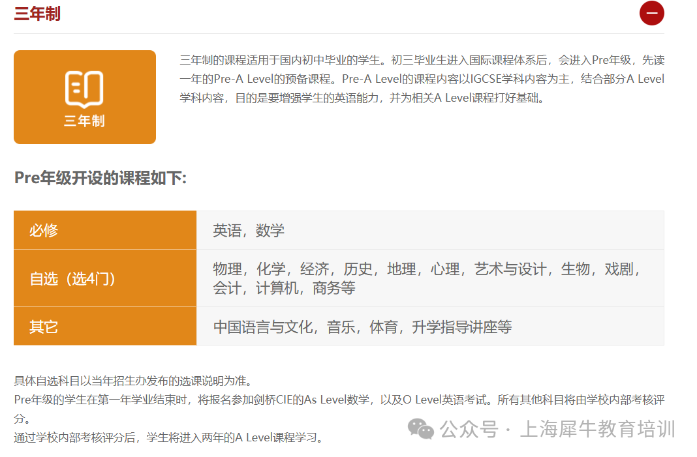The width and height of the screenshot is (697, 457).
Task: Click the note starting Pre年级的学生在第一学年
Action: point(339,400)
